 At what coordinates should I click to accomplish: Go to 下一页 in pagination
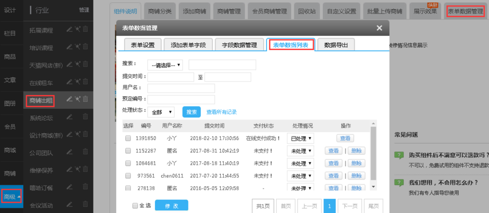[350, 206]
